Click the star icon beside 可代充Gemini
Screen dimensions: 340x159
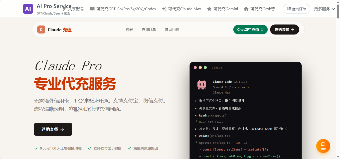[209, 9]
